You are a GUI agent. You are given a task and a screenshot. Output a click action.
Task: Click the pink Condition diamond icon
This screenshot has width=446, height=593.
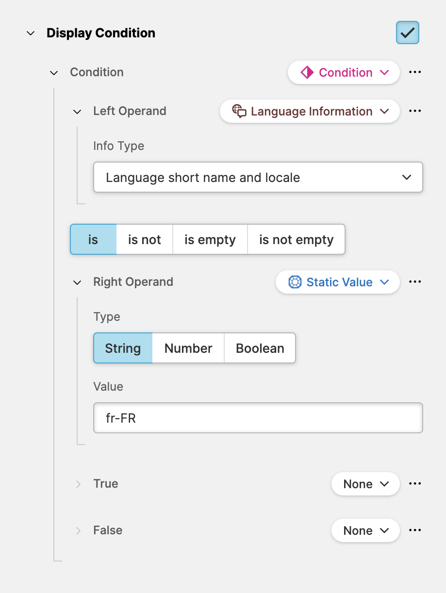click(x=307, y=72)
